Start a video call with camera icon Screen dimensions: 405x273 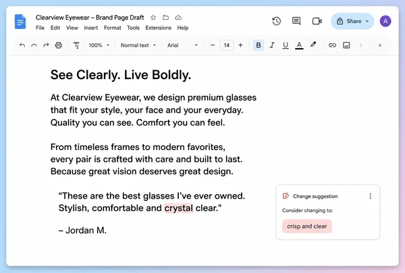(x=317, y=21)
